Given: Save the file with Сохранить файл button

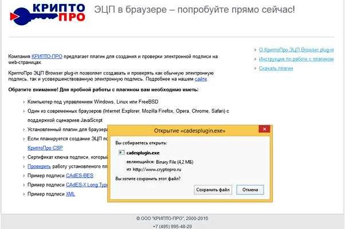Looking at the screenshot, I should coord(213,189).
